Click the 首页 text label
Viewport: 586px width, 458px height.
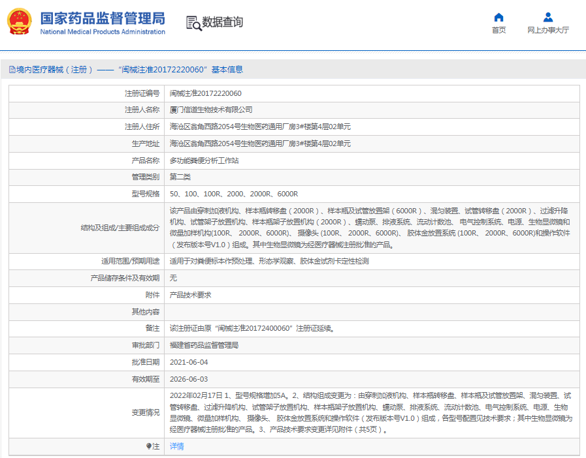pos(498,30)
